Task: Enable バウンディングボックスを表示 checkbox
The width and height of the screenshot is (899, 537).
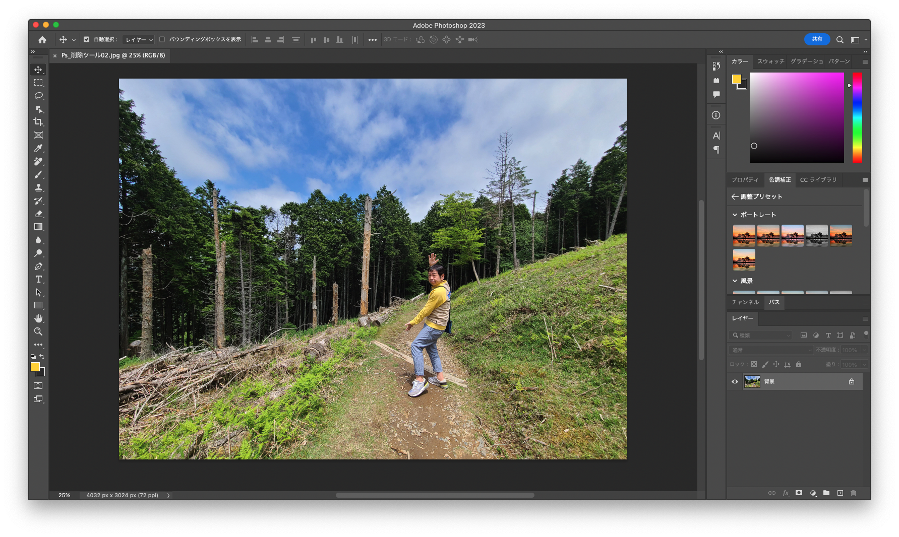Action: [162, 39]
